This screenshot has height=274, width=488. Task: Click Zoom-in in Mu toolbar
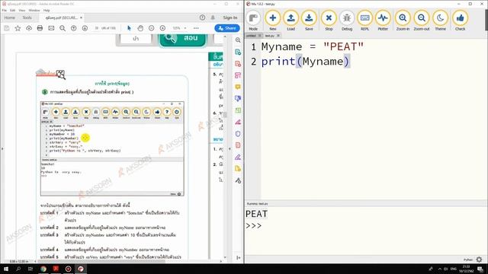(x=403, y=21)
